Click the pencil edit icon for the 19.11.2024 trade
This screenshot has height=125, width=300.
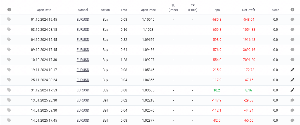292,70
